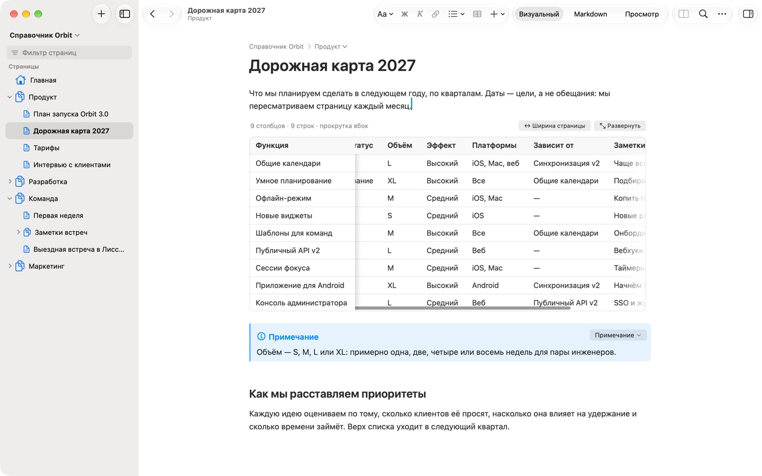Click the table's horizontal scrollbar

tap(462, 308)
